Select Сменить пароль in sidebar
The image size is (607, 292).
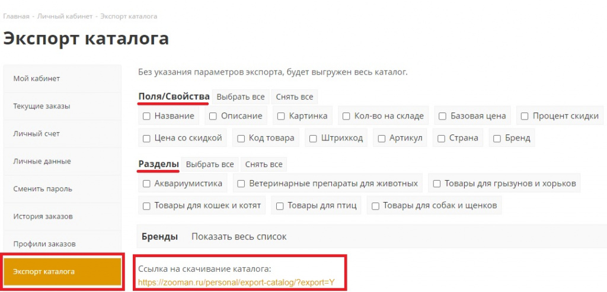(x=43, y=189)
